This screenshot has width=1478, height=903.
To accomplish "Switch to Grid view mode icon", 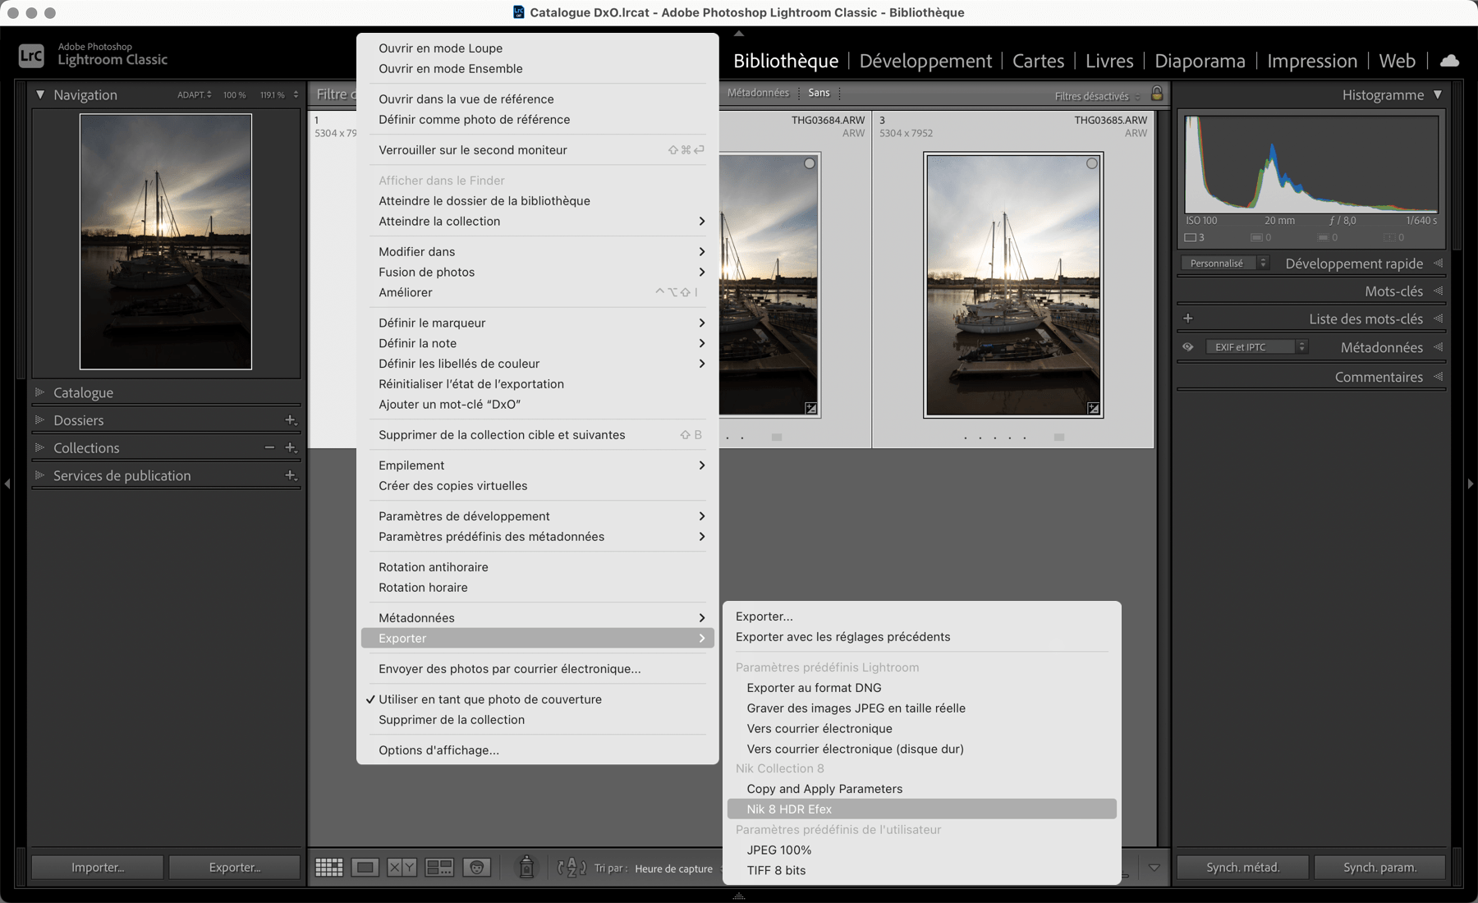I will click(329, 868).
